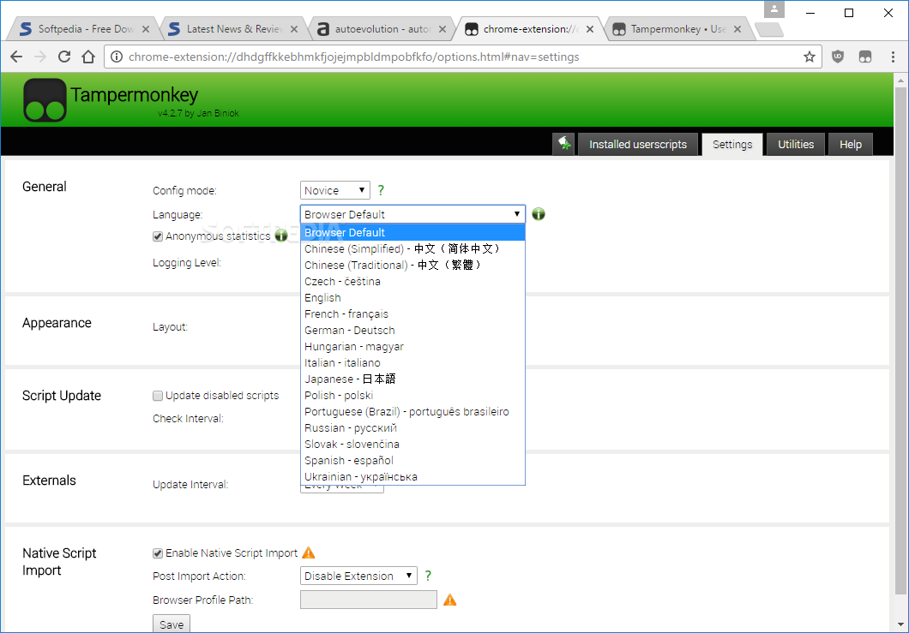Viewport: 909px width, 633px height.
Task: Select Chinese (Simplified) language option
Action: pyautogui.click(x=412, y=248)
